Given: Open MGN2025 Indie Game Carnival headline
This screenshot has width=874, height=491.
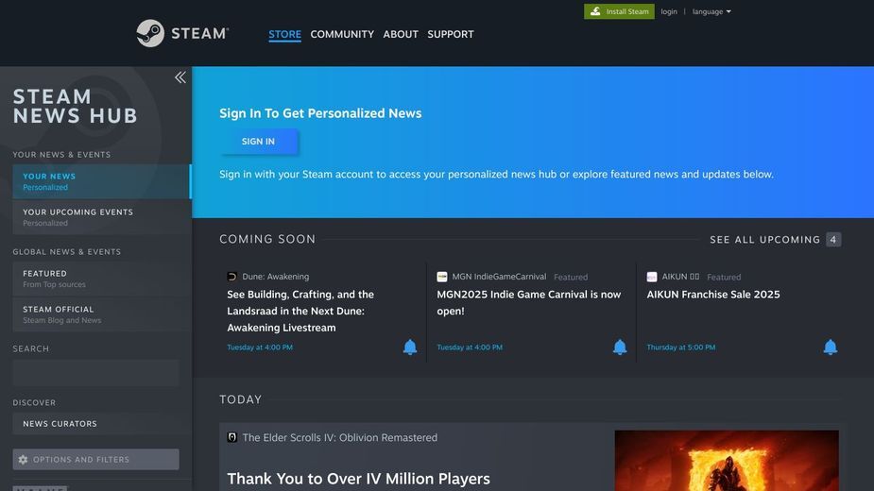Looking at the screenshot, I should coord(529,302).
